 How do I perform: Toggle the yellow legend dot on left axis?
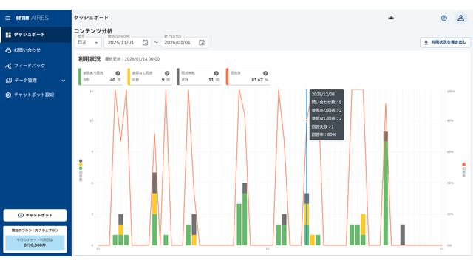coord(81,165)
